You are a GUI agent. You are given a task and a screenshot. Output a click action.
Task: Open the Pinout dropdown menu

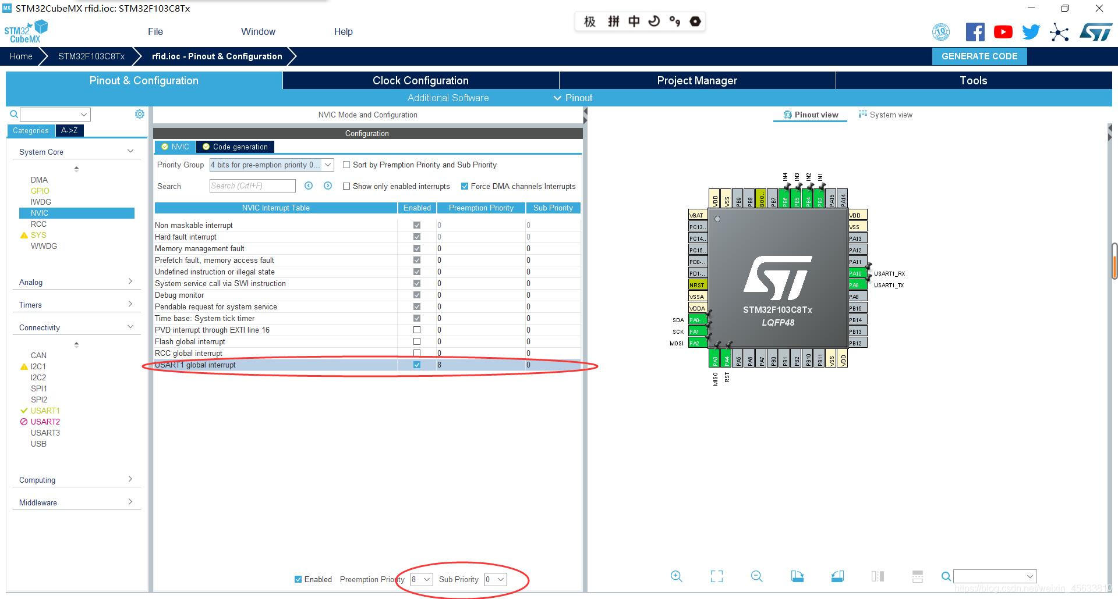[573, 98]
